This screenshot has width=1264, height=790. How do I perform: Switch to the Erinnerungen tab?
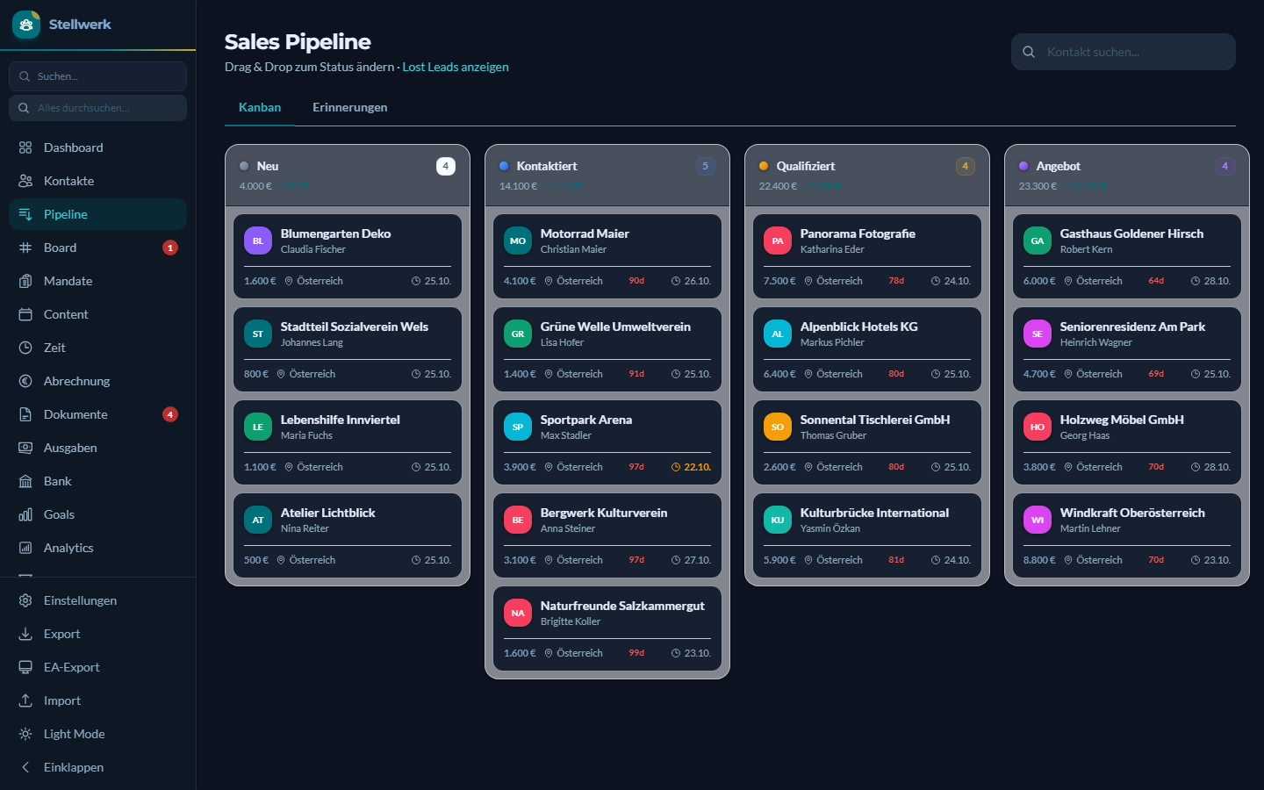click(349, 107)
